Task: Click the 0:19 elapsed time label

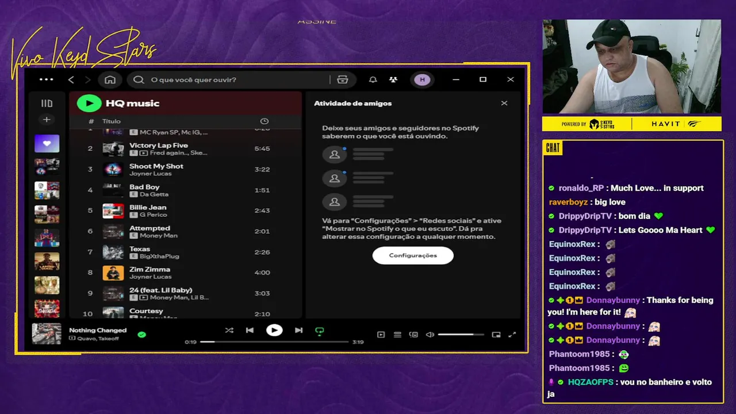Action: [x=190, y=342]
